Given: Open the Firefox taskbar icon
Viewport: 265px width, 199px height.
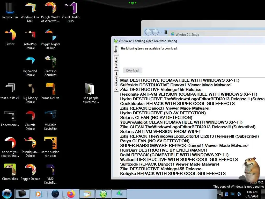Looking at the screenshot, I should 71,194.
